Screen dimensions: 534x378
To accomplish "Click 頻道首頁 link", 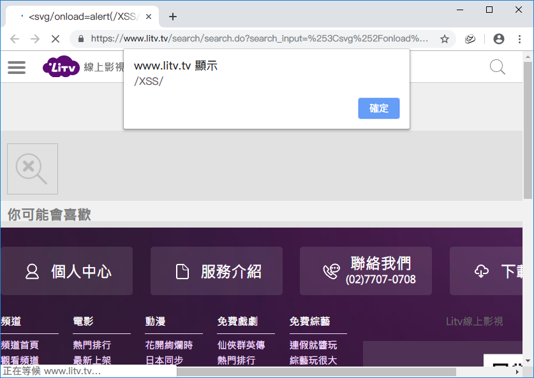I will tap(20, 345).
